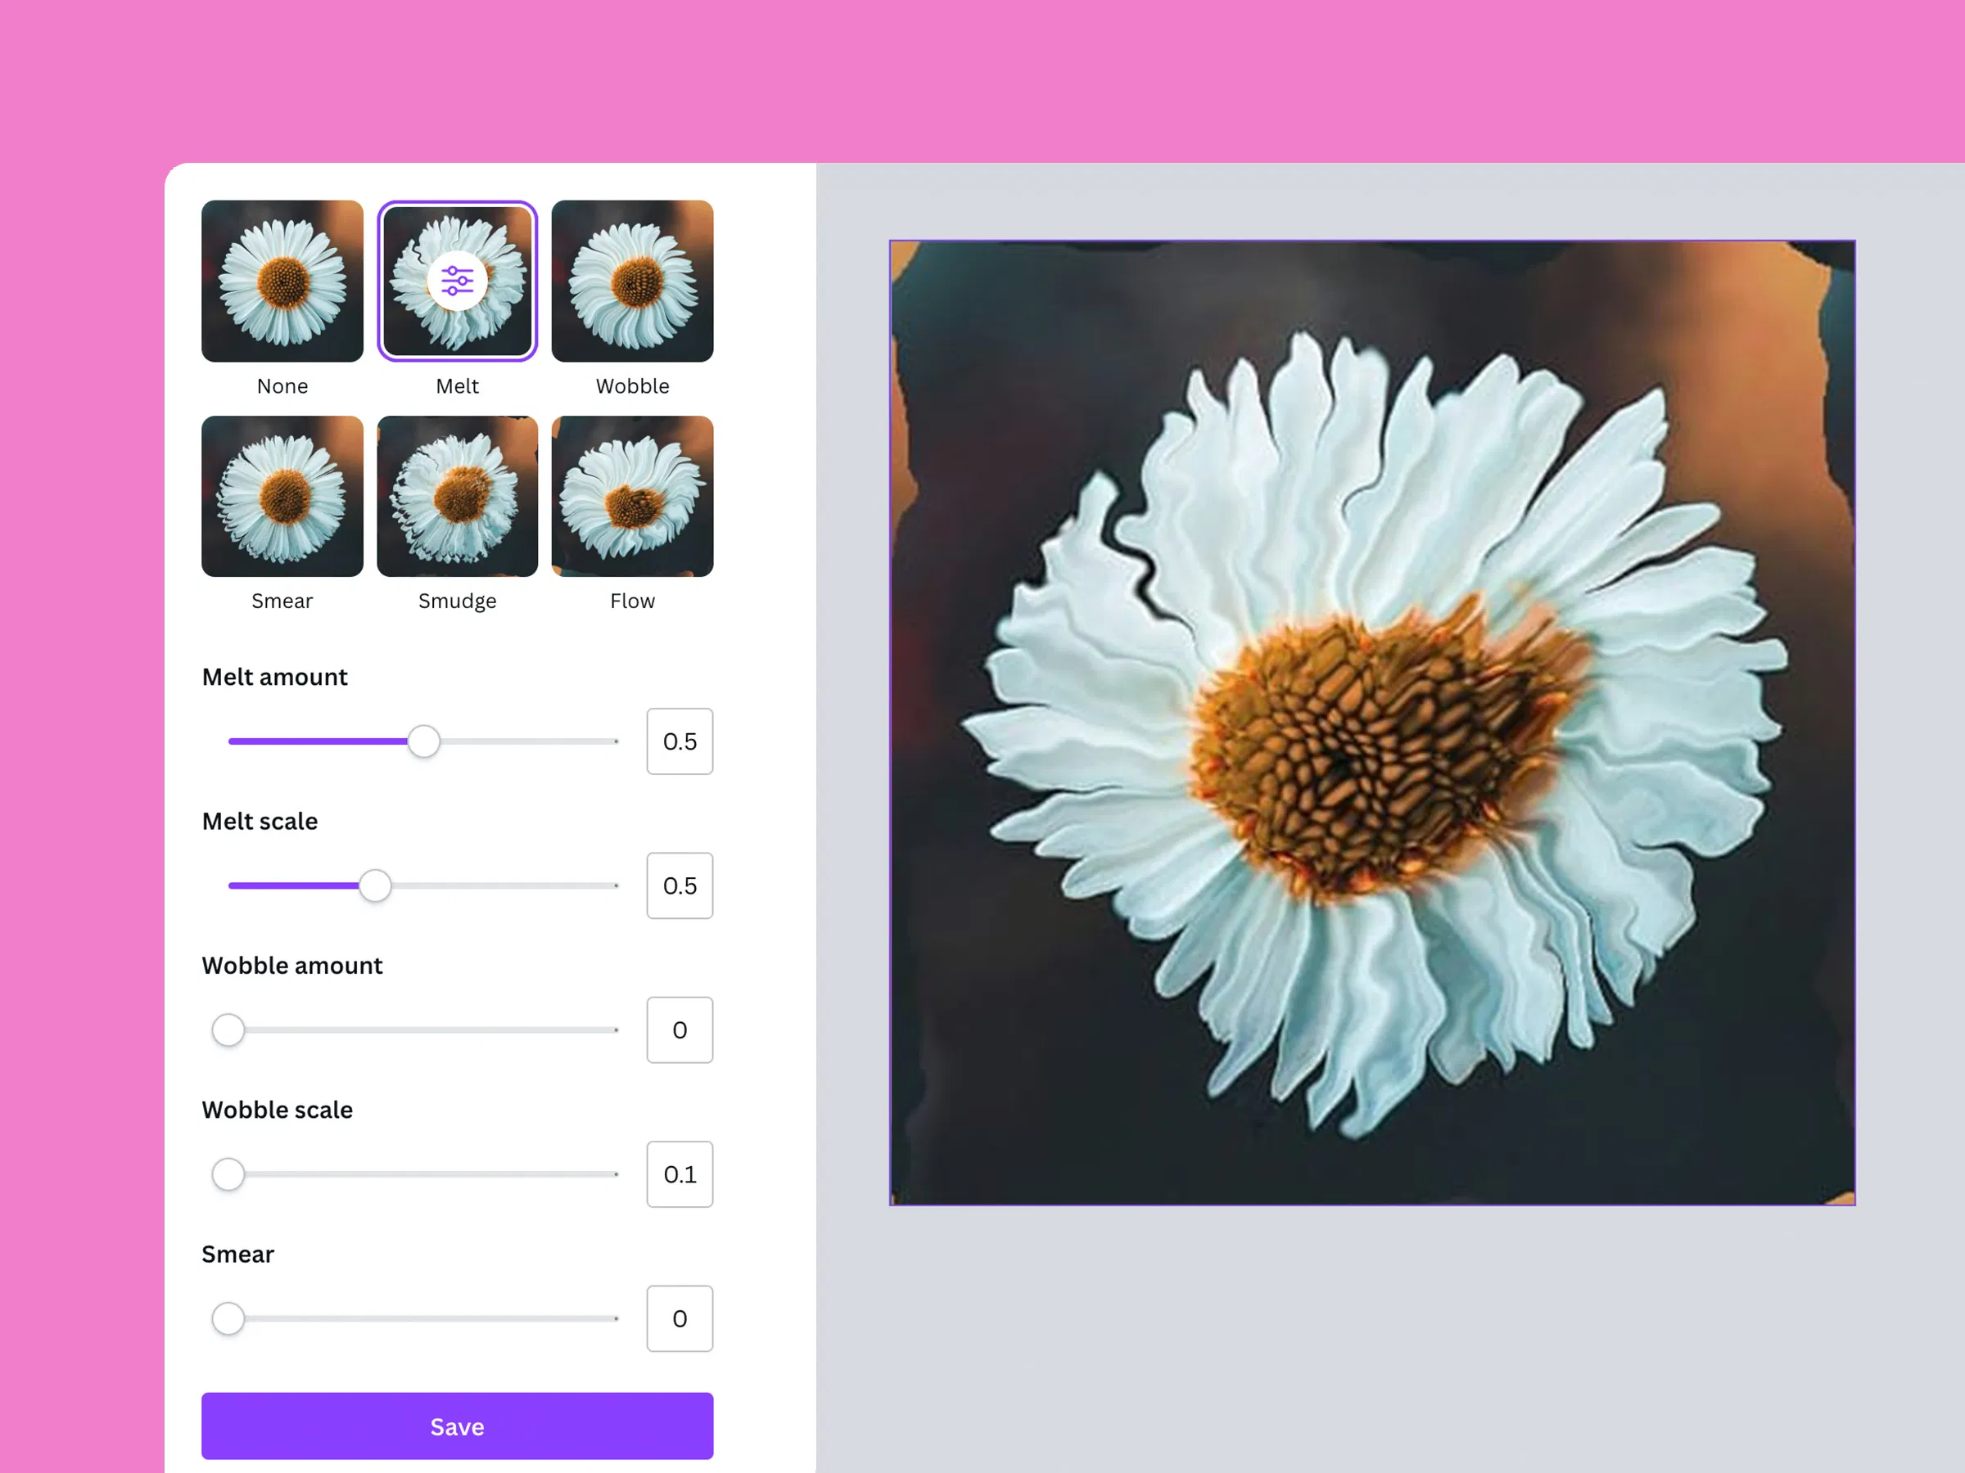Click the Wobble scale slider handle

[228, 1173]
